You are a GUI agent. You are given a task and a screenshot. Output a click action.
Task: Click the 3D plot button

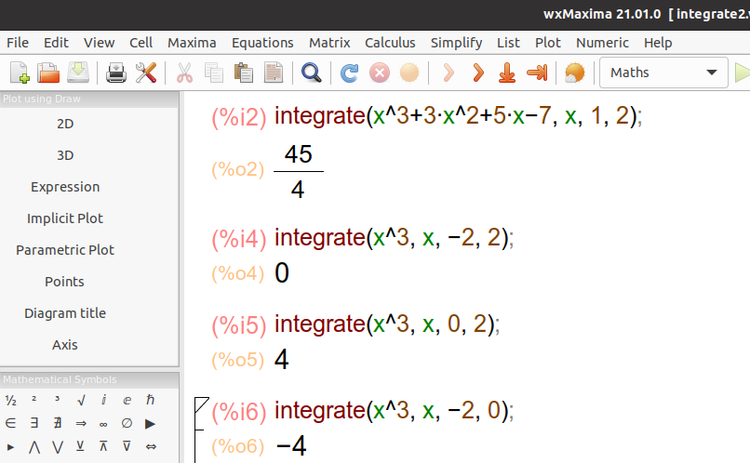click(x=65, y=155)
